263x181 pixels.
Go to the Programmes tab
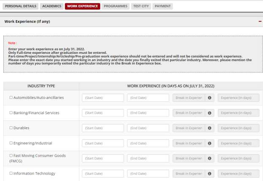pos(116,6)
